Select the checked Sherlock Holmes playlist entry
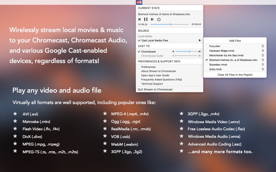 233,60
